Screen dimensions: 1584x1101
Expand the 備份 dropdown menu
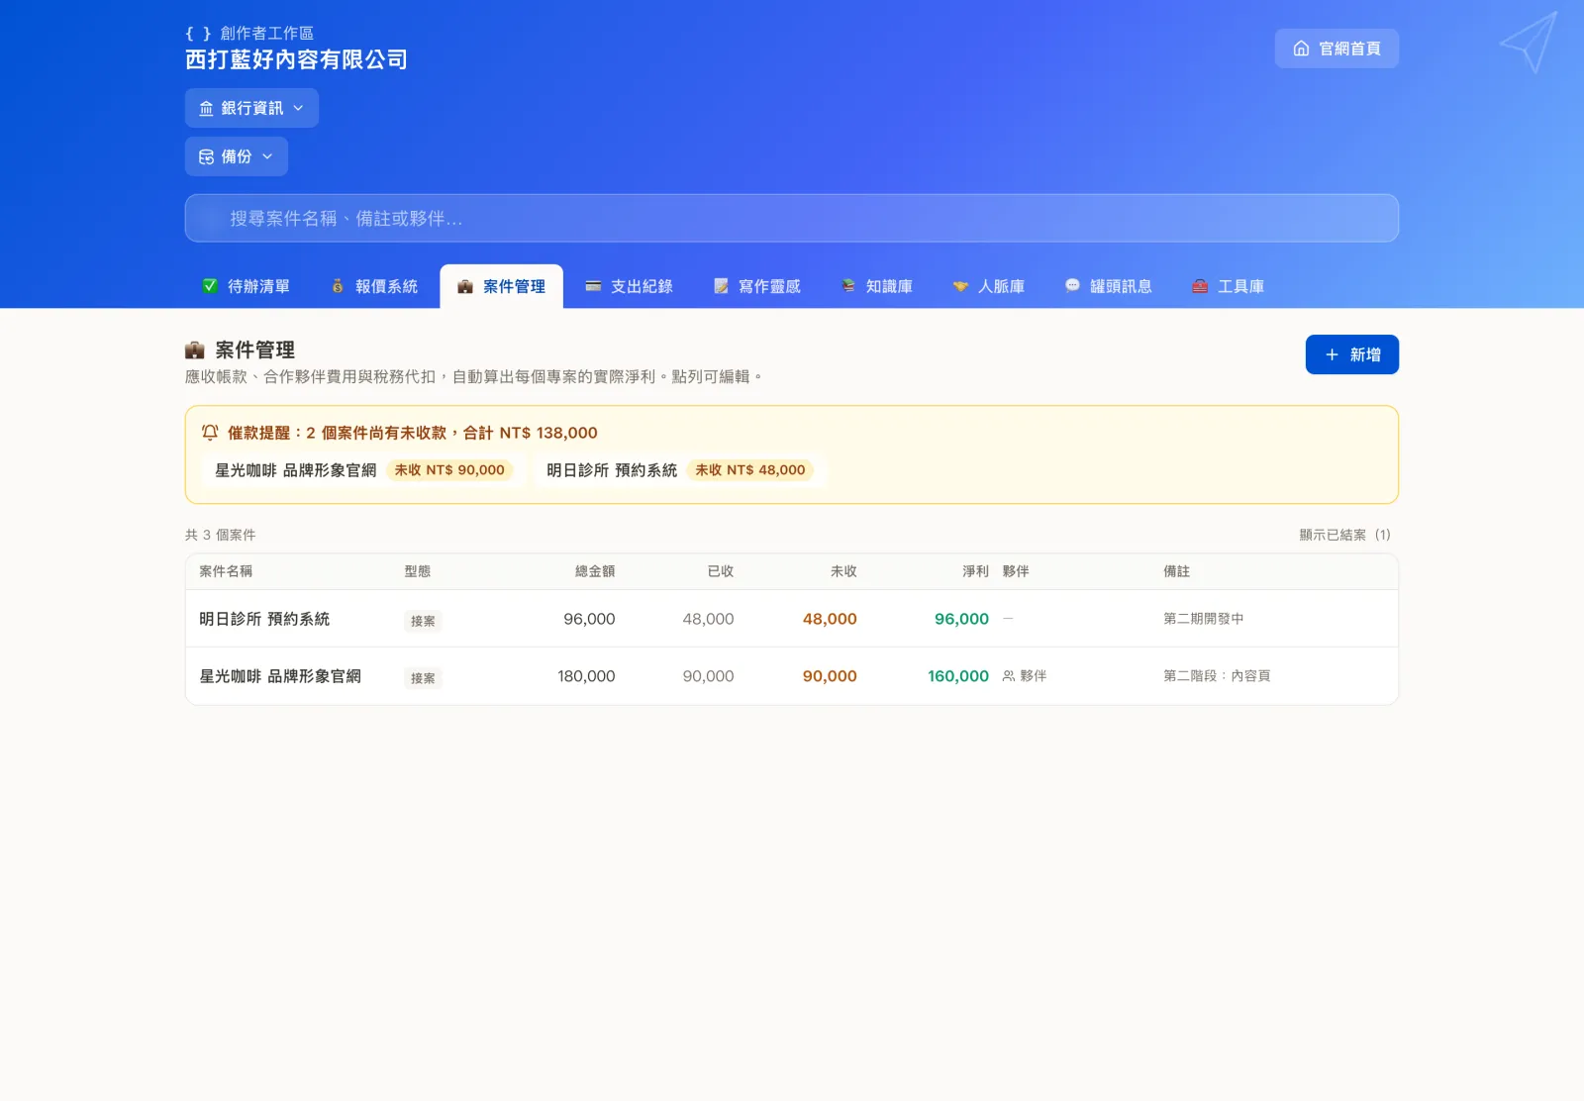point(236,156)
